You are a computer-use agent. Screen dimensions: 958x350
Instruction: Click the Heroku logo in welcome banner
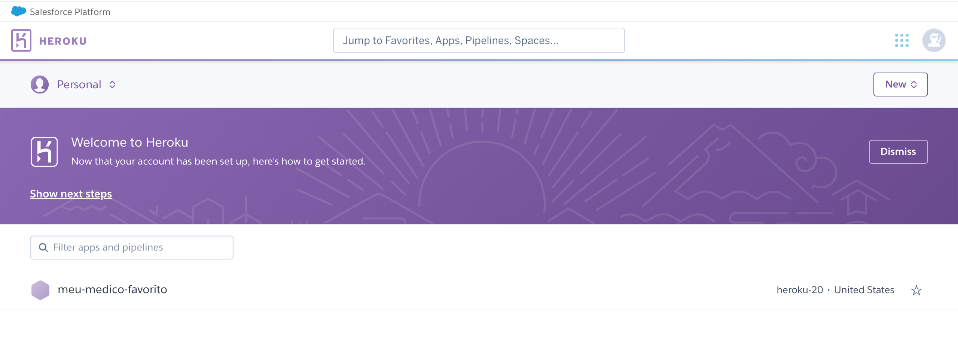[x=45, y=152]
